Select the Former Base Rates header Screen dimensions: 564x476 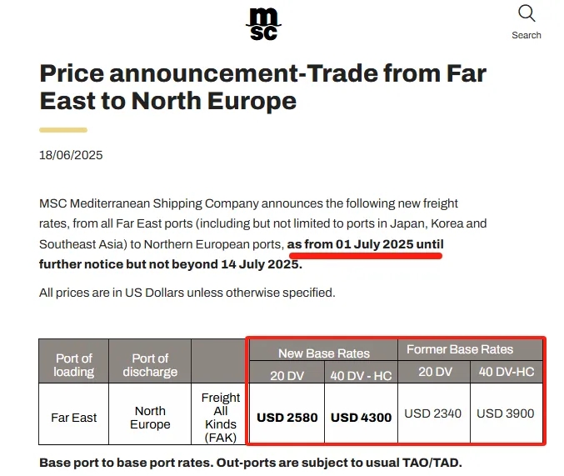(460, 349)
